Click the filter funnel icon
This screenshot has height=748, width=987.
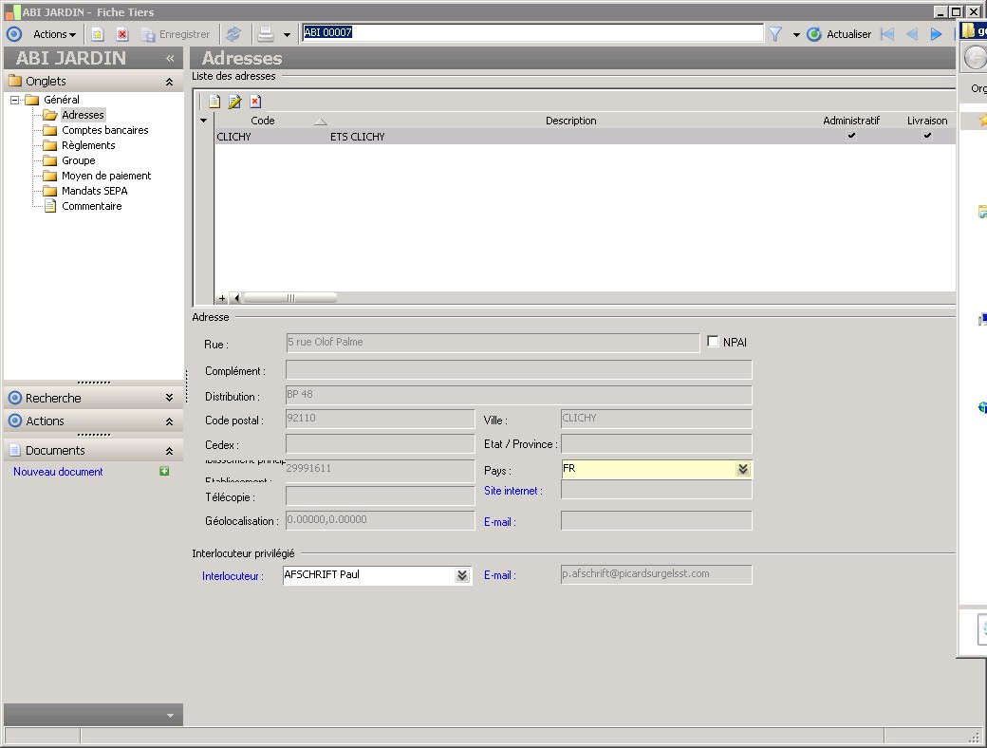click(x=775, y=34)
